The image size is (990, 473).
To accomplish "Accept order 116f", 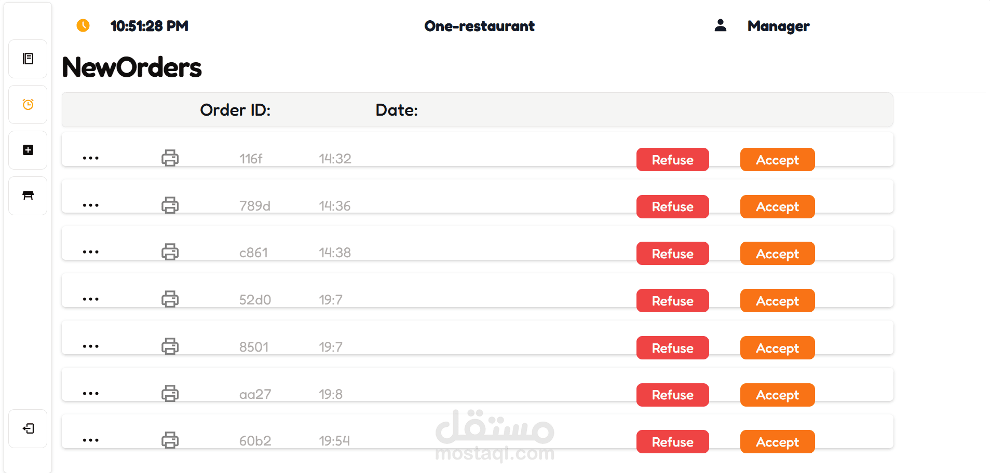I will [x=777, y=160].
